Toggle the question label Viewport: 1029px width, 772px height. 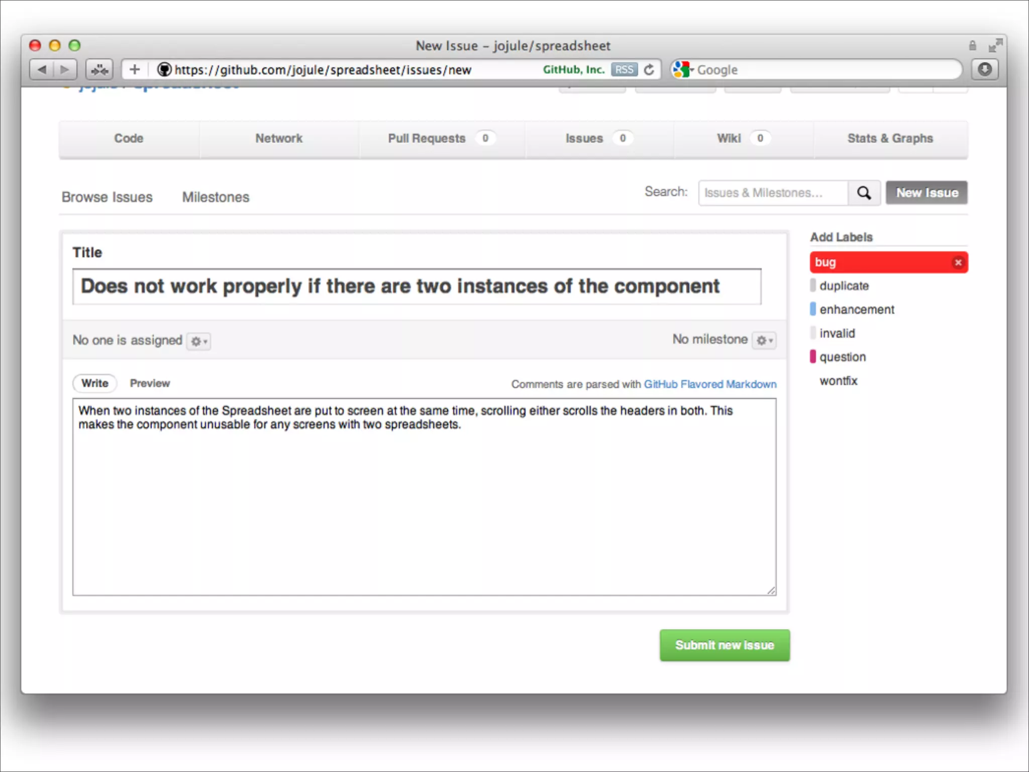[x=842, y=357]
